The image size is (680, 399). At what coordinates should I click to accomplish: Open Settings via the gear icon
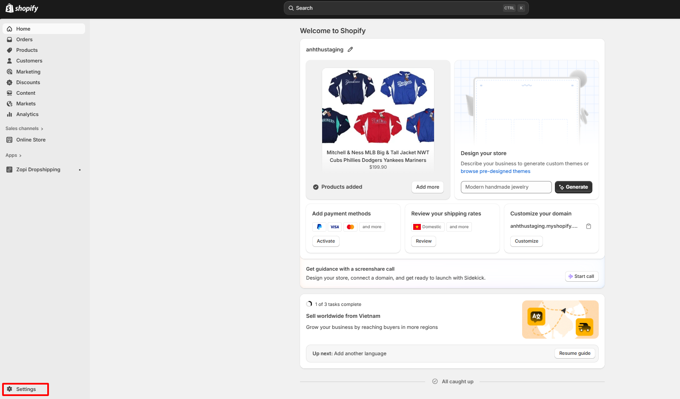pyautogui.click(x=9, y=389)
